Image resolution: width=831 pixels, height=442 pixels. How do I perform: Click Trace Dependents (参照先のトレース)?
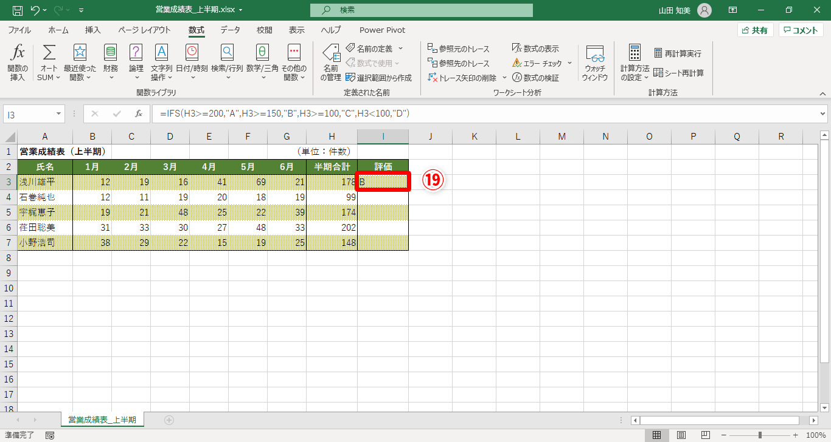[x=459, y=63]
